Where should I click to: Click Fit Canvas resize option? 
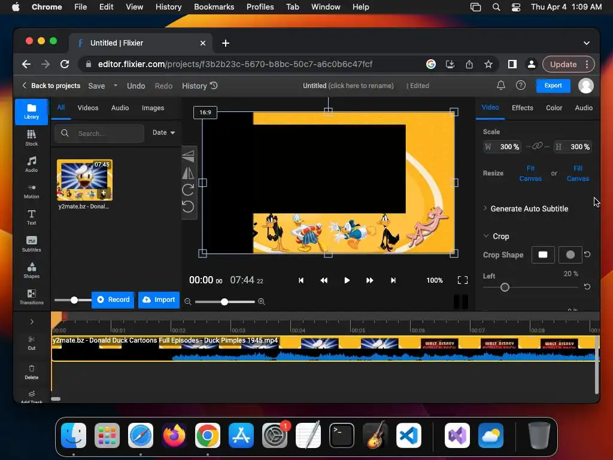coord(530,173)
